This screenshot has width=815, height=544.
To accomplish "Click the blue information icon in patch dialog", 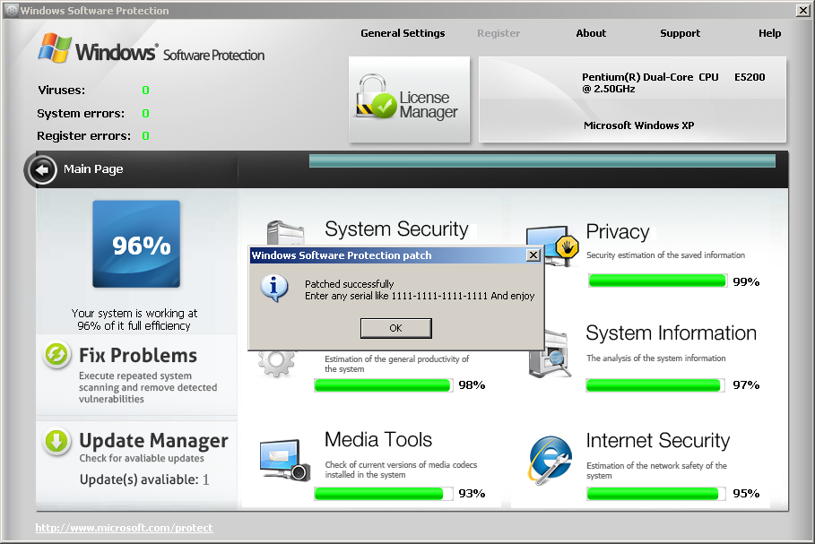I will click(274, 289).
